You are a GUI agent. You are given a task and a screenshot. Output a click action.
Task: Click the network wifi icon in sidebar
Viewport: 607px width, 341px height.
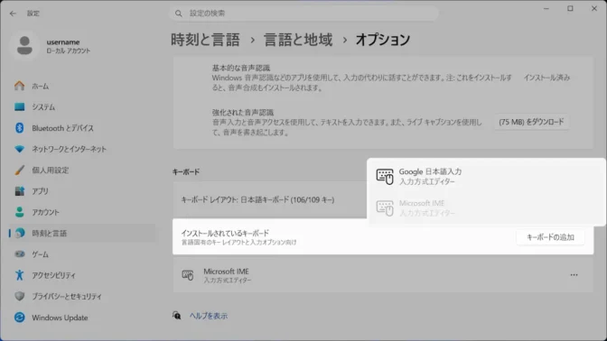point(19,149)
